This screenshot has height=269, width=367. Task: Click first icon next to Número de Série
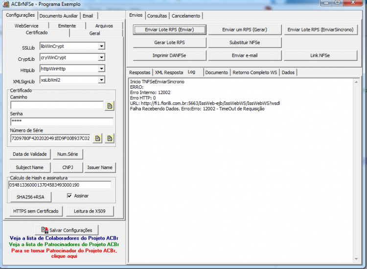(97, 138)
